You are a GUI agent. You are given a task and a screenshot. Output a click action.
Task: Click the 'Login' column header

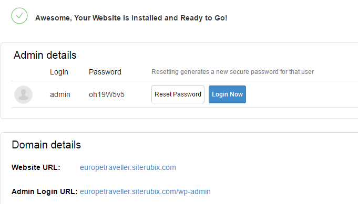pyautogui.click(x=59, y=72)
